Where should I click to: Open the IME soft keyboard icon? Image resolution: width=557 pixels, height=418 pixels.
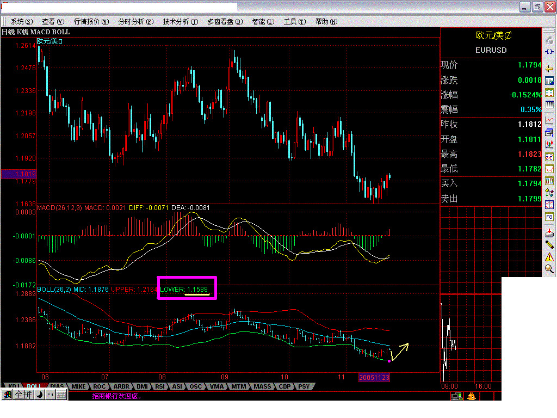pos(61,395)
